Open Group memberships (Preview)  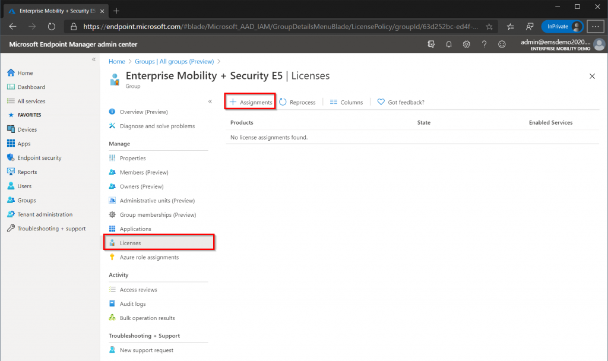[x=153, y=215]
